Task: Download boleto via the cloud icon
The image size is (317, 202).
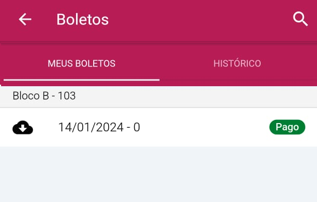Action: click(x=23, y=127)
